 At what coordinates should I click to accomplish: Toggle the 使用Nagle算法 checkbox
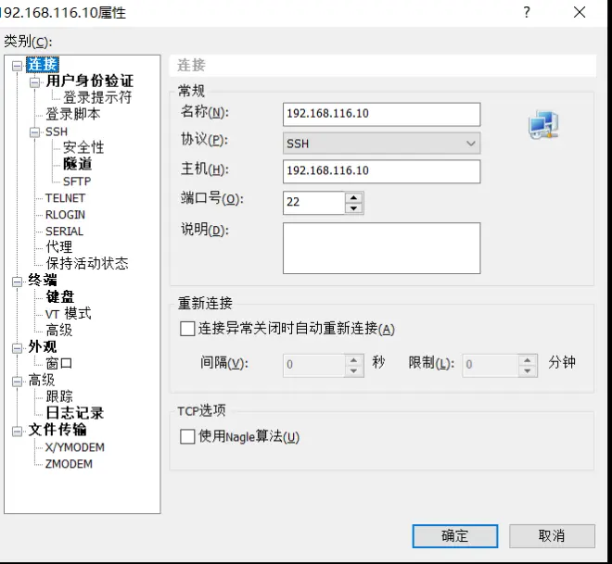(187, 436)
